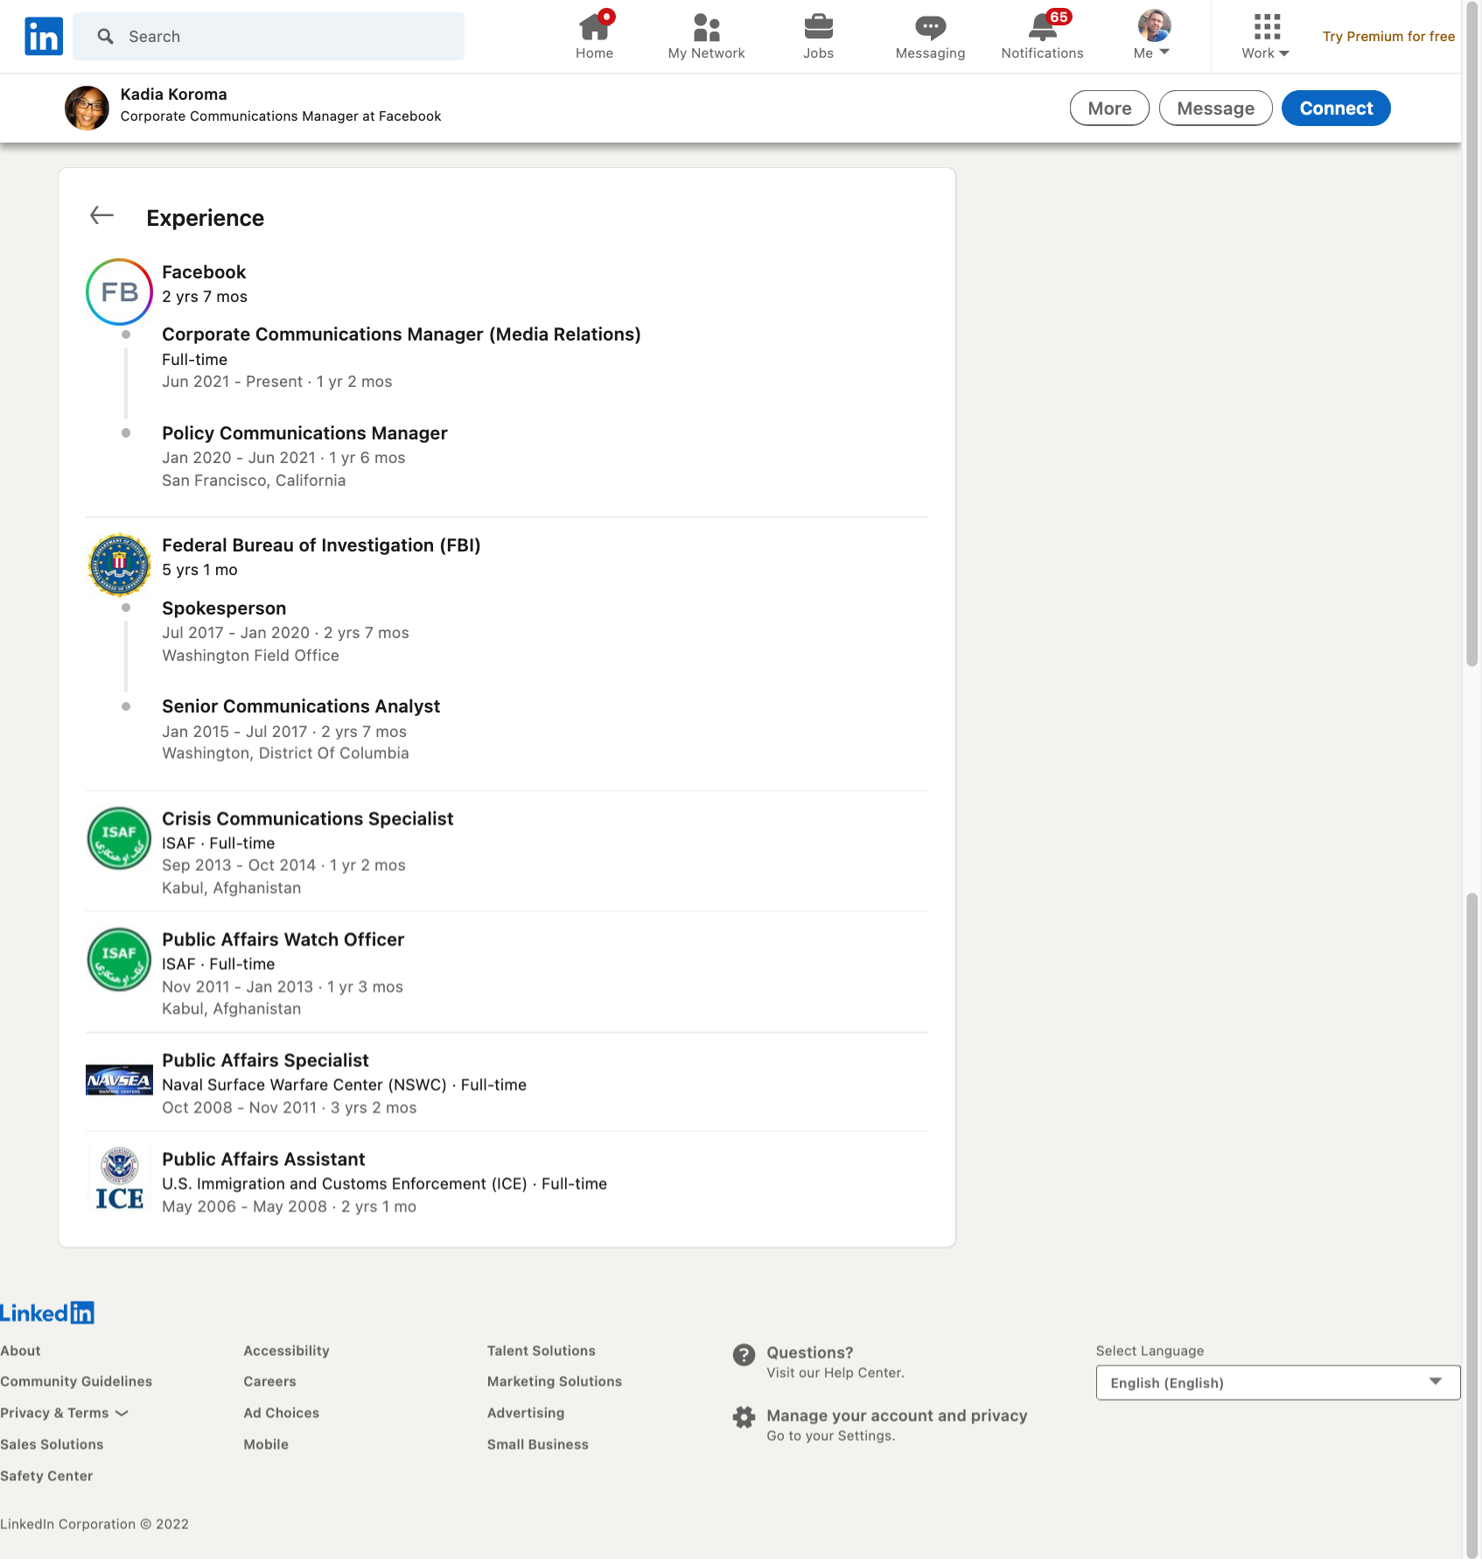Click the Questions help circle icon
Screen dimensions: 1482x1559
click(x=744, y=1355)
